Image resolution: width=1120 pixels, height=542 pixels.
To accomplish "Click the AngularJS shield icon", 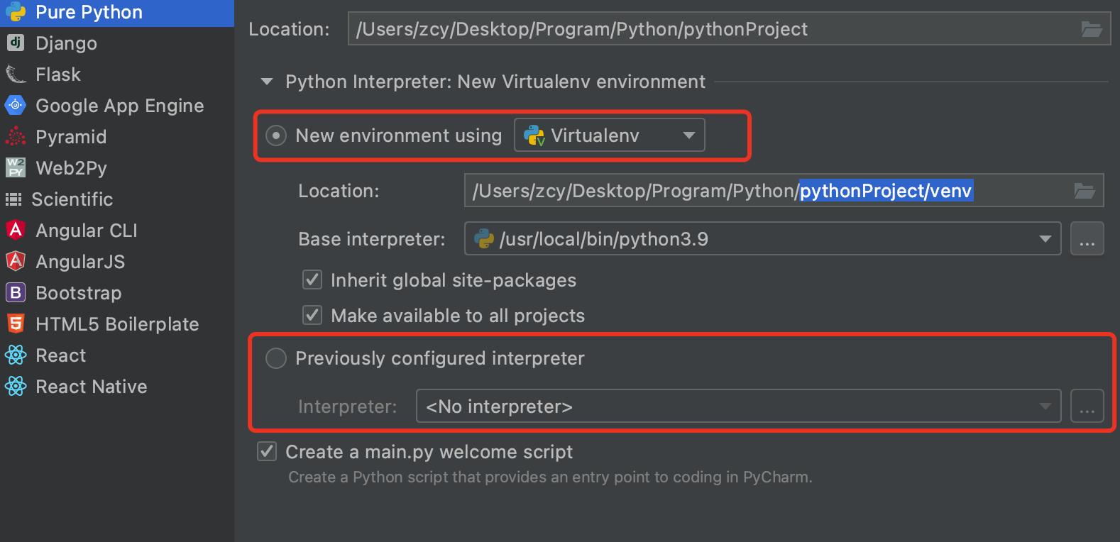I will [16, 261].
